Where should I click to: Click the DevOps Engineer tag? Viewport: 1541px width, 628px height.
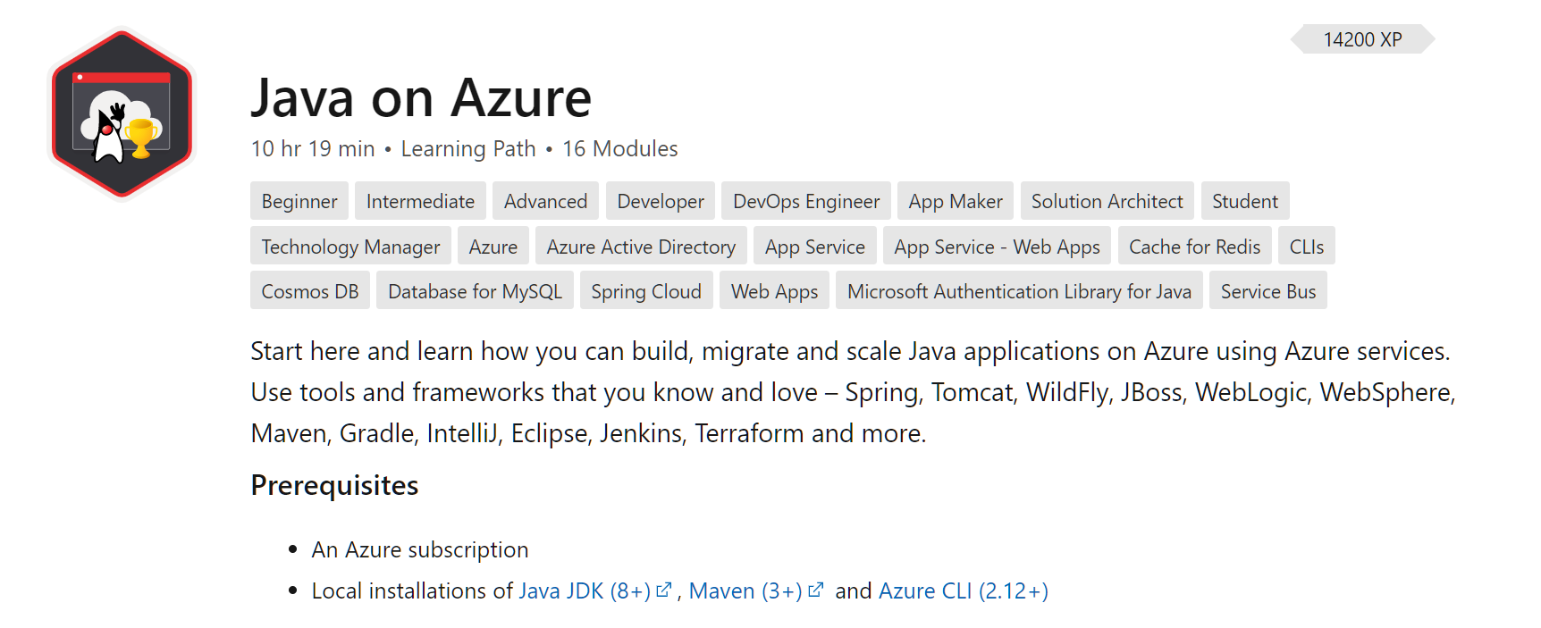tap(806, 201)
